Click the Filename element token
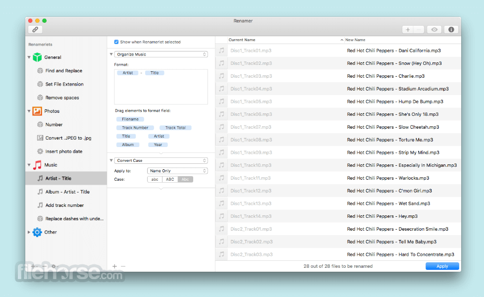This screenshot has height=297, width=484. [x=130, y=119]
